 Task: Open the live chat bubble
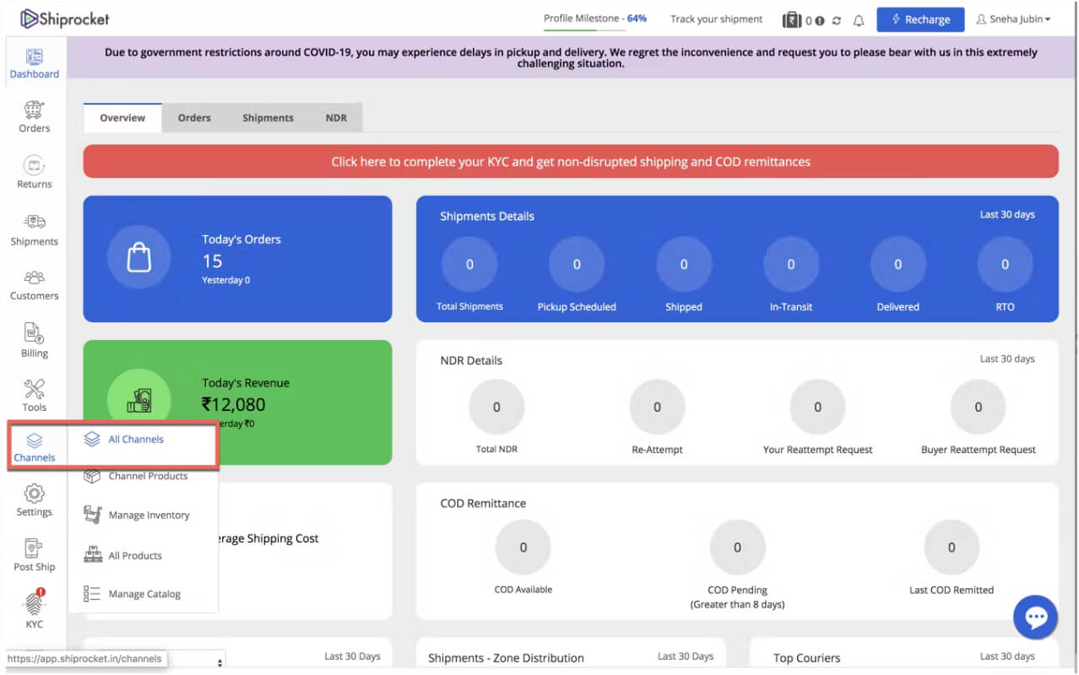coord(1036,618)
